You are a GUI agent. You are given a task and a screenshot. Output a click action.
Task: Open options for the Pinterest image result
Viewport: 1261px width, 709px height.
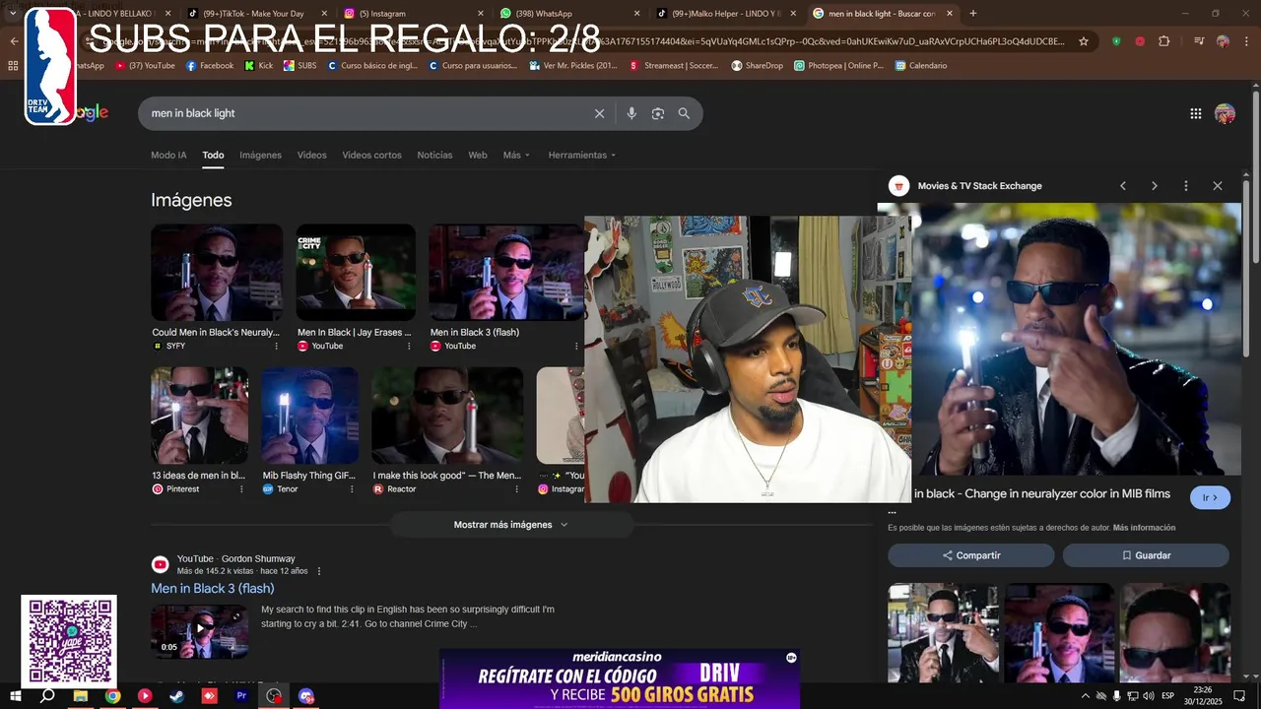[241, 489]
